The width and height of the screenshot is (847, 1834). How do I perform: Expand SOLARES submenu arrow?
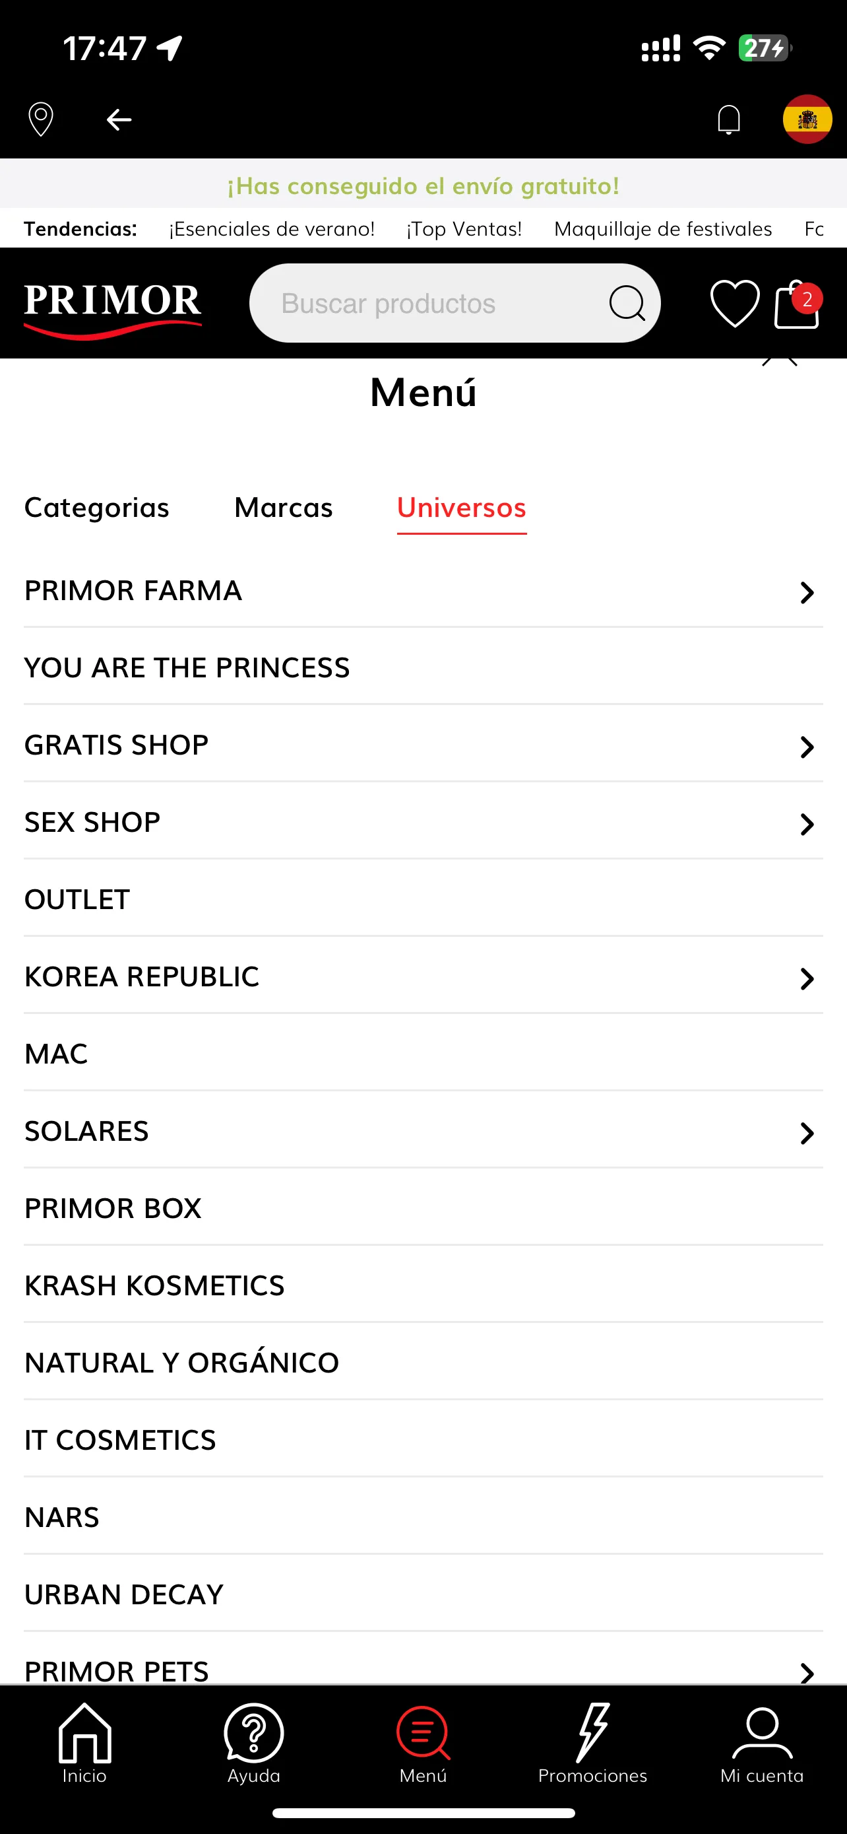[x=807, y=1133]
